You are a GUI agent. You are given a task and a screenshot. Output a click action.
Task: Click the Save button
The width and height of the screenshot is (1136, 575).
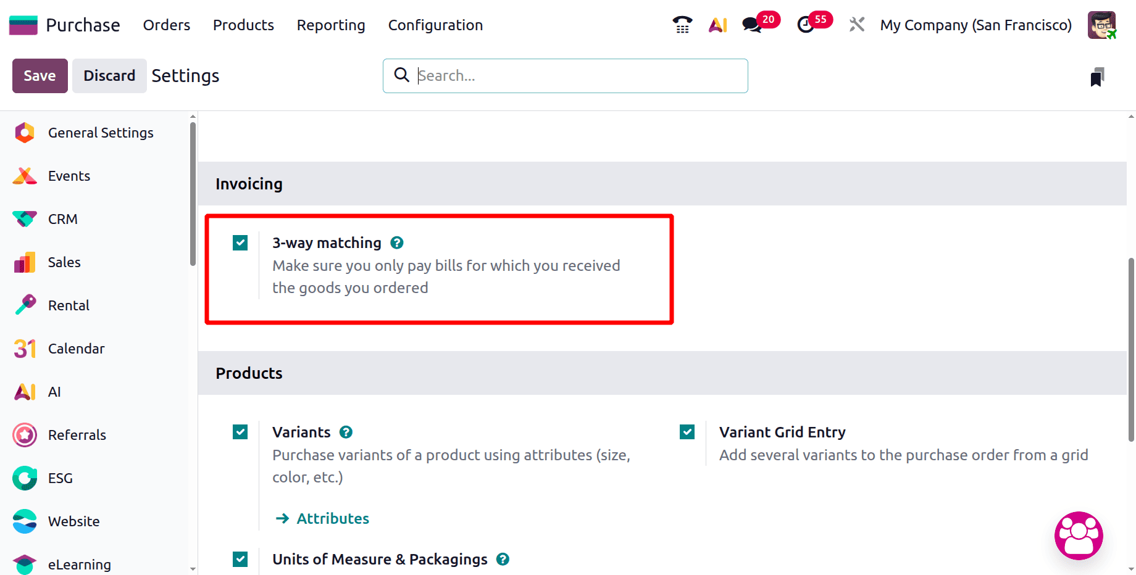40,75
